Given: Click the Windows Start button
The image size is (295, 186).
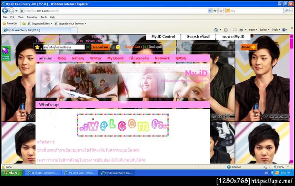Looking at the screenshot, I should [x=12, y=173].
